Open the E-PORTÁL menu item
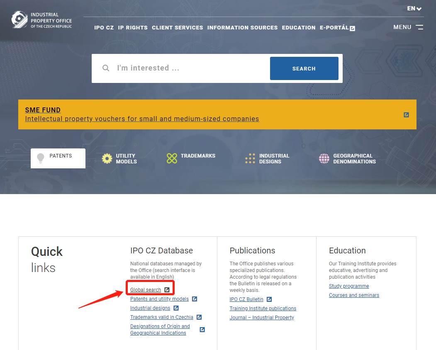This screenshot has width=436, height=350. click(334, 27)
